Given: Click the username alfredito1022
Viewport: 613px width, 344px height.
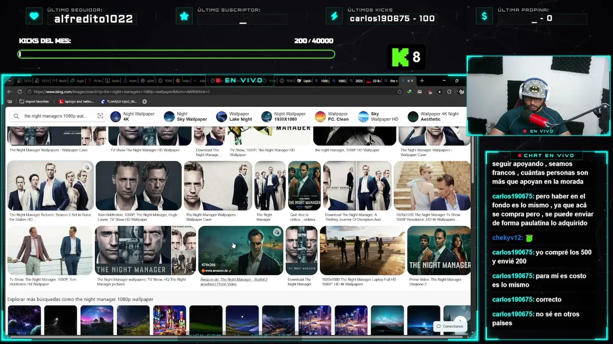Looking at the screenshot, I should [x=93, y=19].
